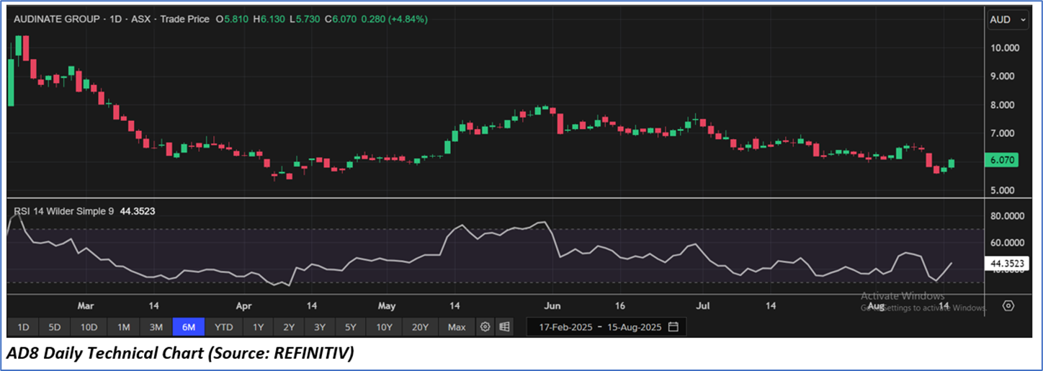Screen dimensions: 1043x371
Task: Click the RSI 14 Wilder Simple 9 label
Action: pos(64,211)
